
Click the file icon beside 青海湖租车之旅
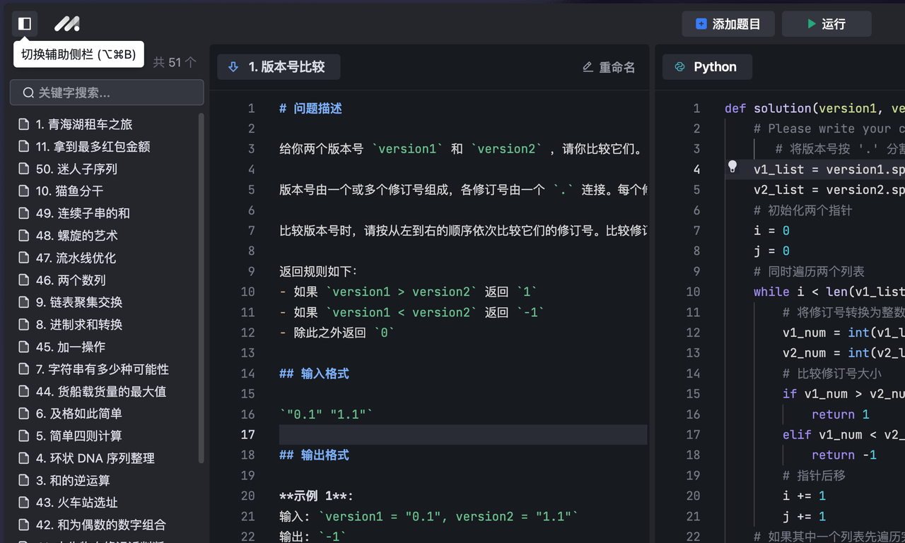[24, 124]
